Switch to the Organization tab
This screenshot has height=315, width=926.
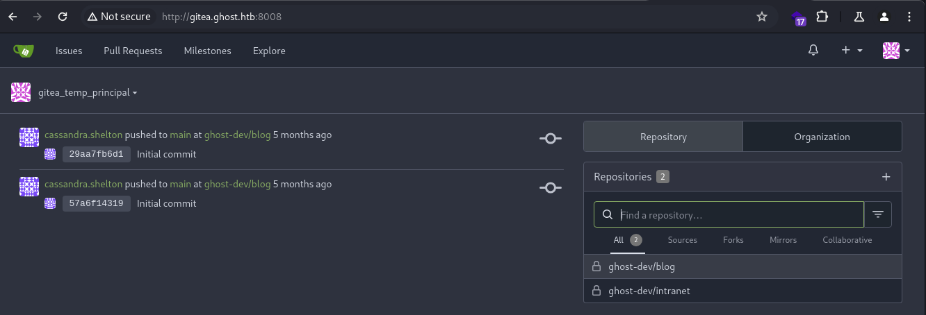coord(822,137)
